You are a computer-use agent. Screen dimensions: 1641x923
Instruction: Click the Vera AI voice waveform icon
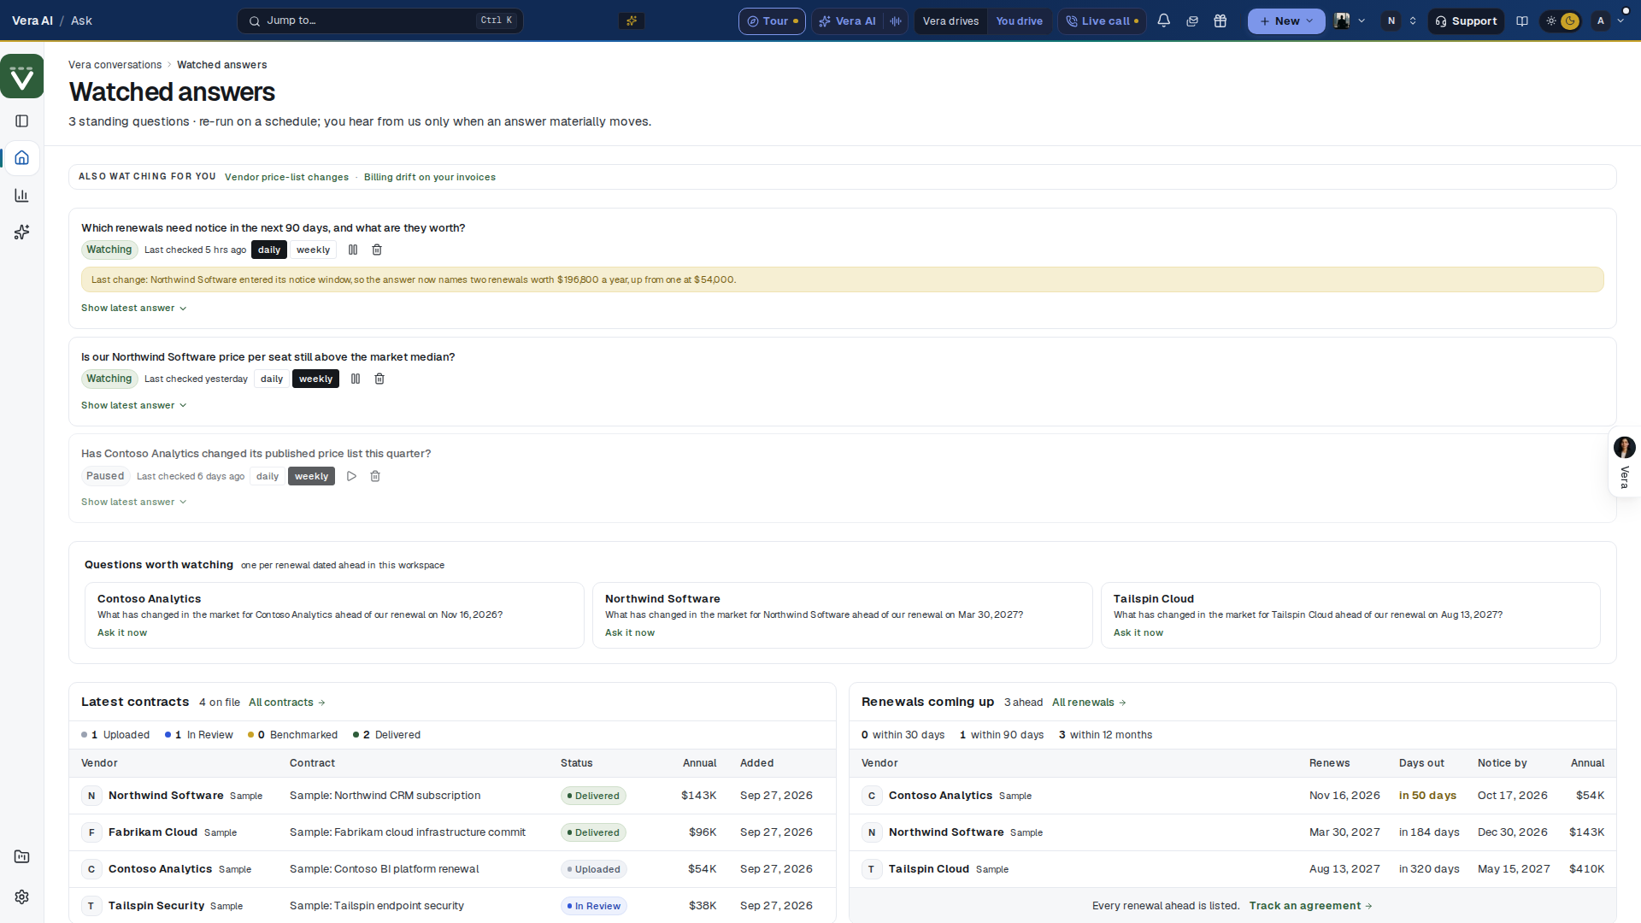tap(896, 21)
